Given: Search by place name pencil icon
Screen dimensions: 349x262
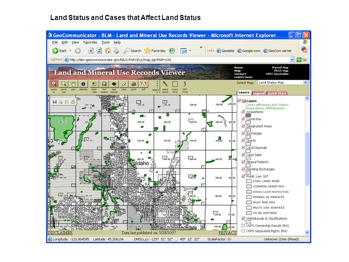Looking at the screenshot, I should coord(165,84).
